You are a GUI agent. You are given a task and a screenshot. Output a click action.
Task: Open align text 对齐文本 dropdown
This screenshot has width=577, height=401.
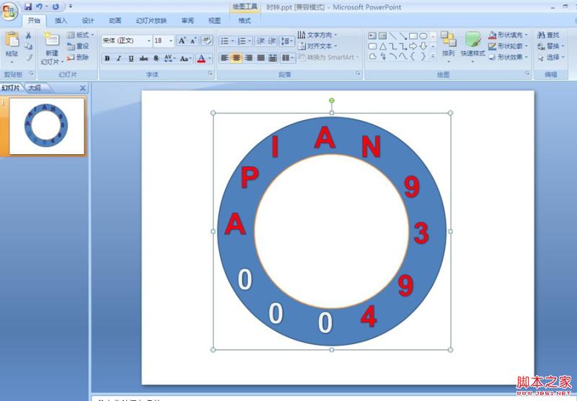(x=317, y=46)
